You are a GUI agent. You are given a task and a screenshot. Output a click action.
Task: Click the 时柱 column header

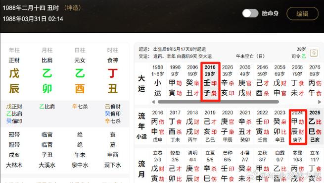click(x=113, y=50)
